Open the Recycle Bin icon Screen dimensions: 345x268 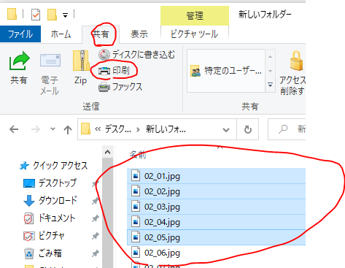click(x=29, y=253)
